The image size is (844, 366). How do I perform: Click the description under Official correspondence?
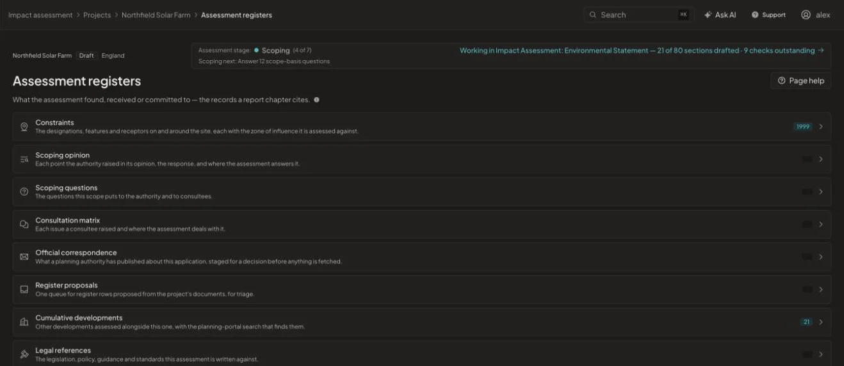tap(188, 262)
